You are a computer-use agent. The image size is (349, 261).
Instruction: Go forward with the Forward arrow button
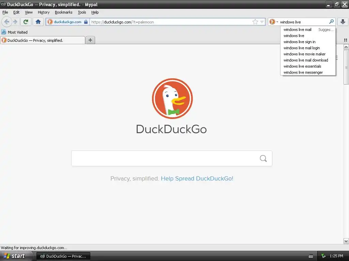coord(15,22)
